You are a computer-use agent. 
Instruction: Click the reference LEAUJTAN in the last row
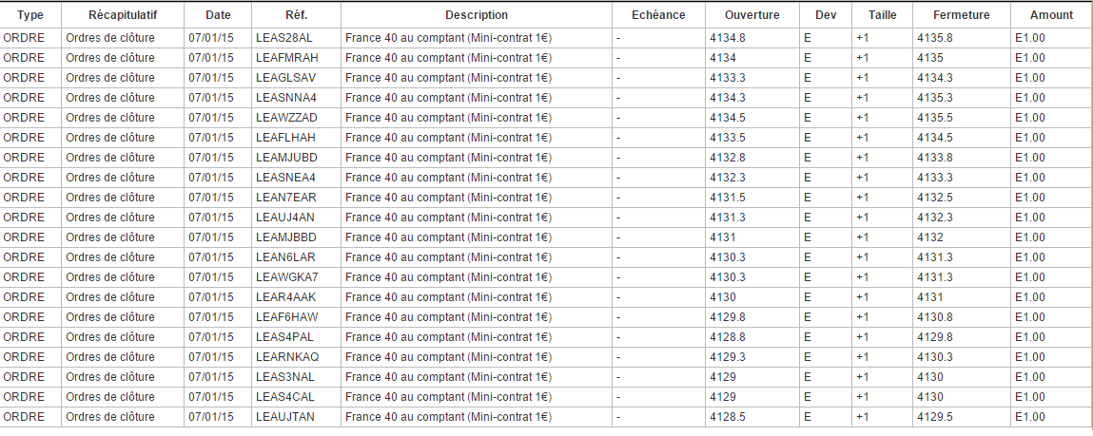pyautogui.click(x=285, y=417)
